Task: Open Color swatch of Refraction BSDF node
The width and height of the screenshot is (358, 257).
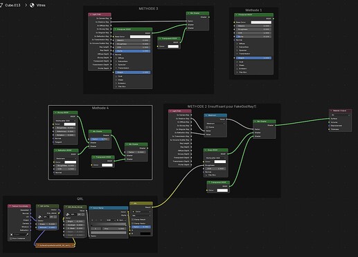Action: (70, 162)
